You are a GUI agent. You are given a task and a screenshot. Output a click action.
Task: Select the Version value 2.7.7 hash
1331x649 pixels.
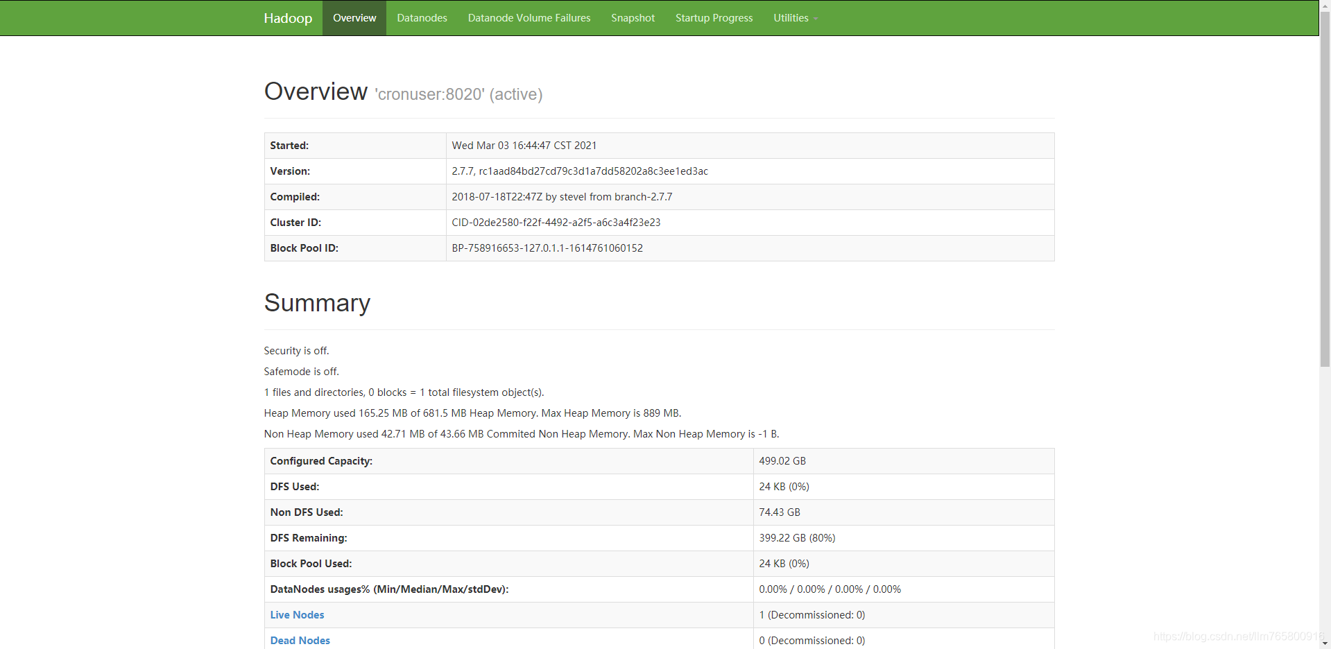(x=580, y=171)
